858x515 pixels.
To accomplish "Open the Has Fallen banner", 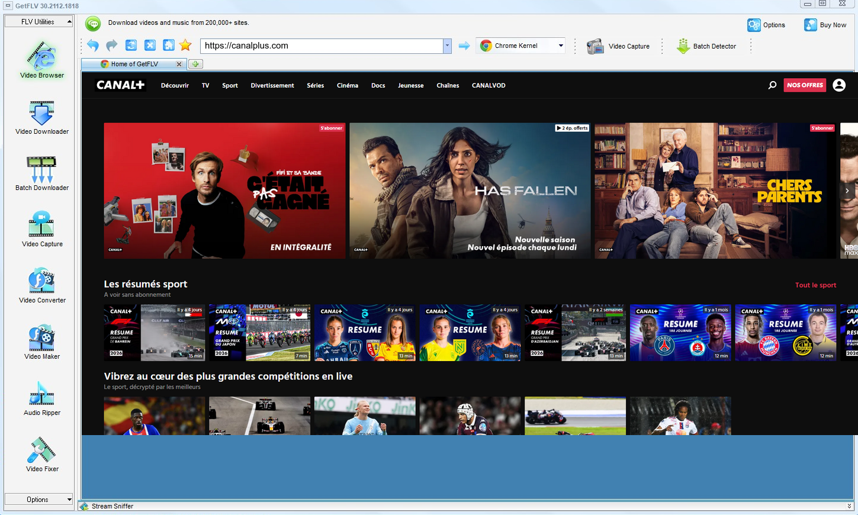I will pyautogui.click(x=470, y=191).
